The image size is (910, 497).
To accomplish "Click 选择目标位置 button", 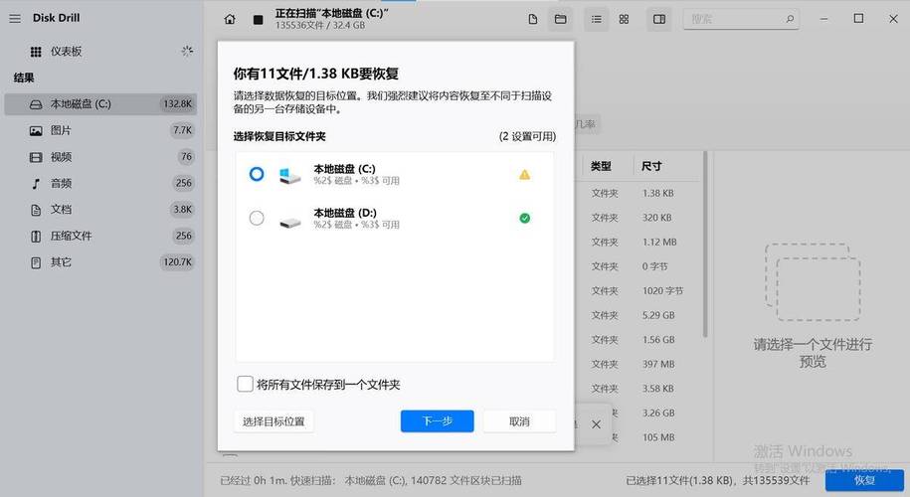I will pos(273,421).
